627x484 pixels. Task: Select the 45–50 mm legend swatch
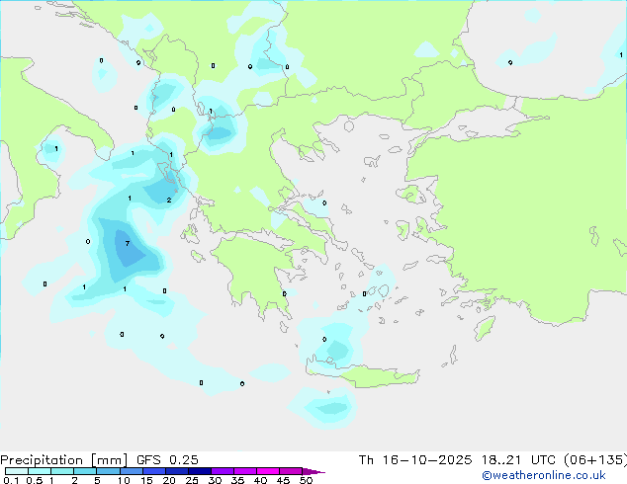(x=291, y=471)
